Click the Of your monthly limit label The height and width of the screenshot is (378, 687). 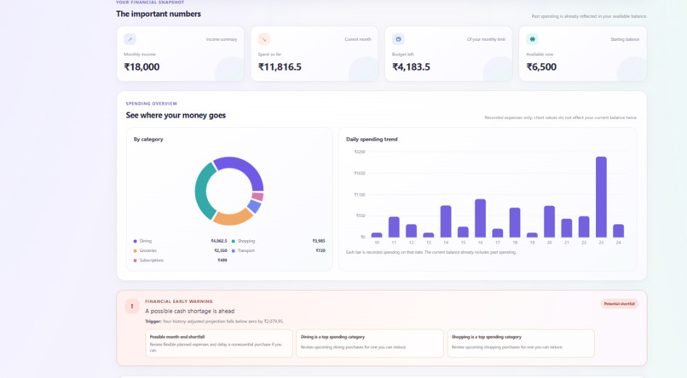pos(486,39)
